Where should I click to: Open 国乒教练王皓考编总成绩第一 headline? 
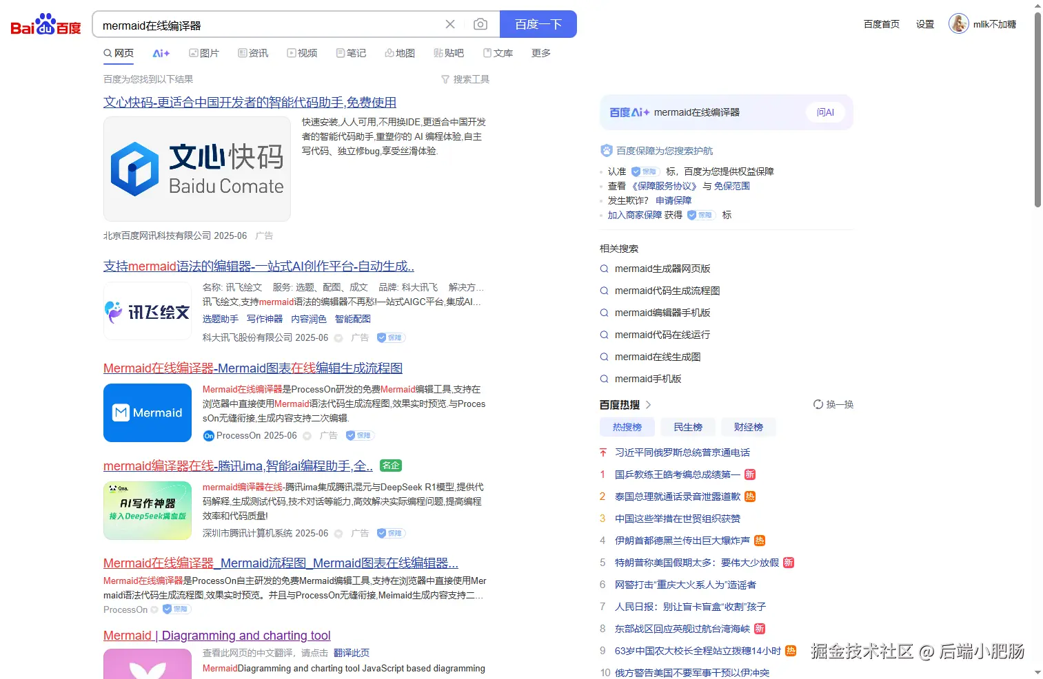[x=678, y=474]
